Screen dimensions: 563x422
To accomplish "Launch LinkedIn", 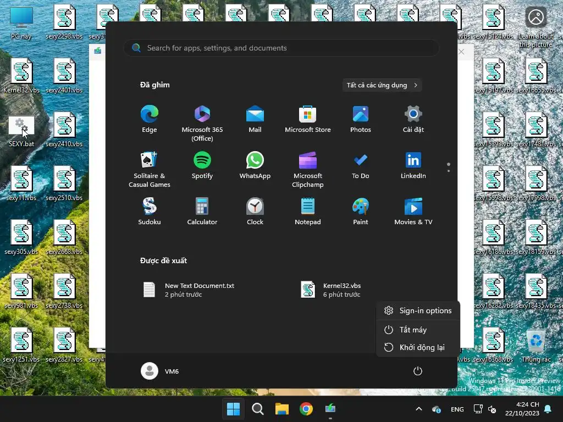I will click(413, 165).
